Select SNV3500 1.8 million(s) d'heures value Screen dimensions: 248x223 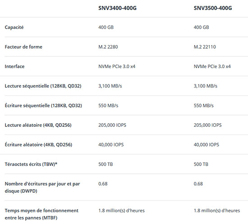coord(217,210)
